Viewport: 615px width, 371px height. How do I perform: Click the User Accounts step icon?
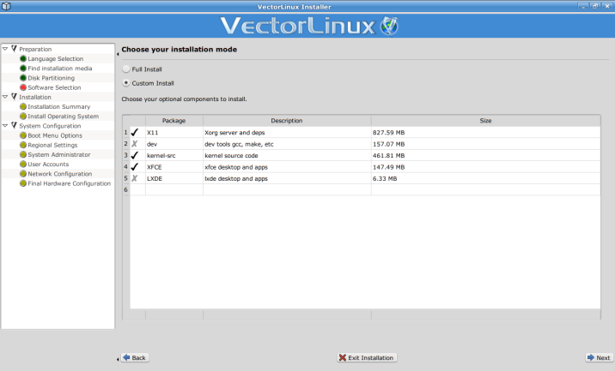click(23, 165)
